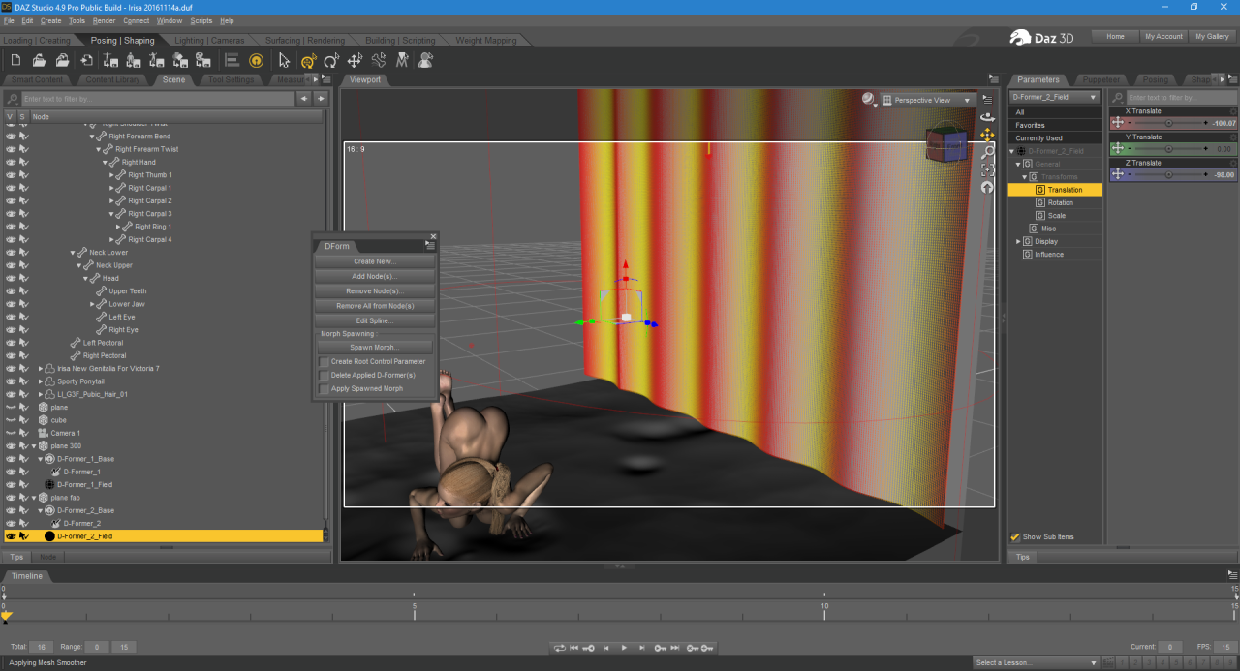Click the align lines toolbar icon
1240x671 pixels.
232,61
